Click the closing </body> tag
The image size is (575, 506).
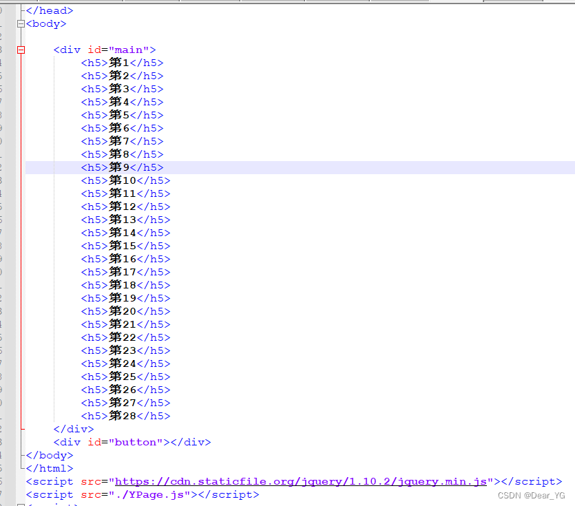(x=50, y=456)
